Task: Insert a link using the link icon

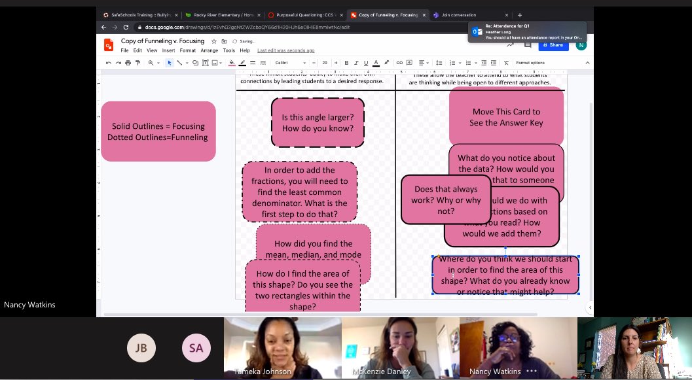Action: point(399,63)
